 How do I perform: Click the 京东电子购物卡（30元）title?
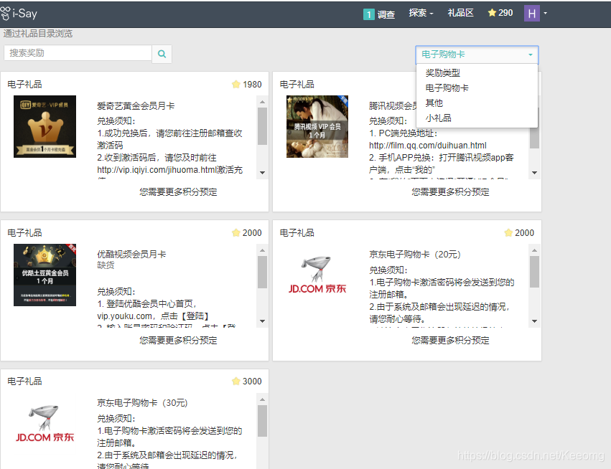[142, 403]
